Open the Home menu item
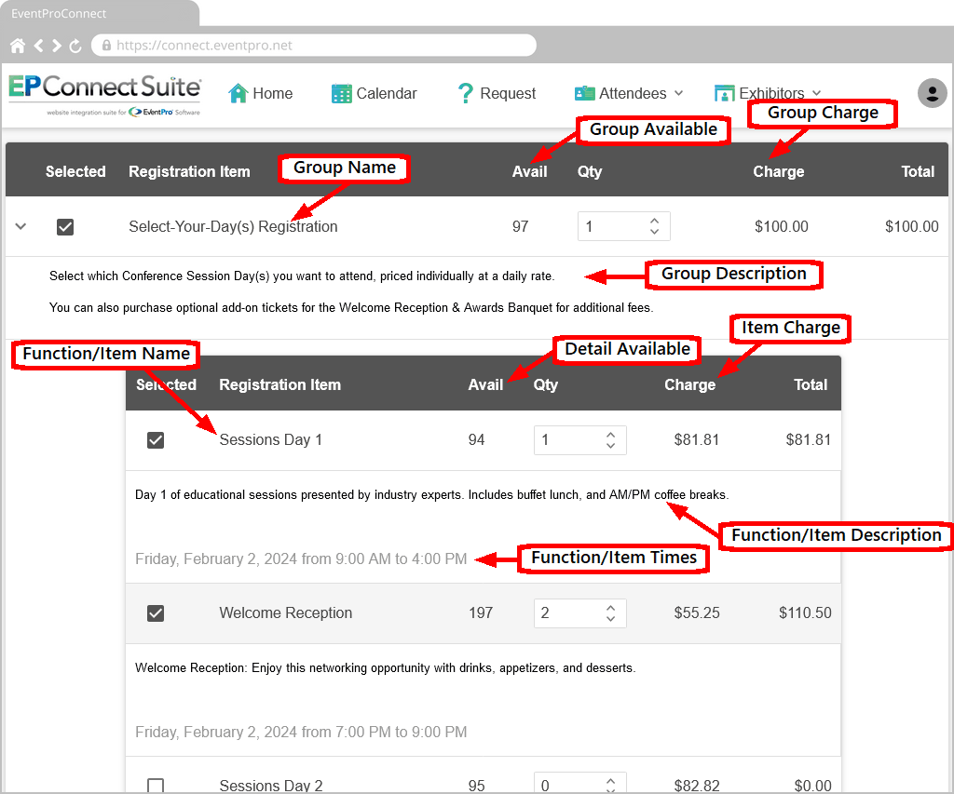Screen dimensions: 954x794 click(261, 93)
